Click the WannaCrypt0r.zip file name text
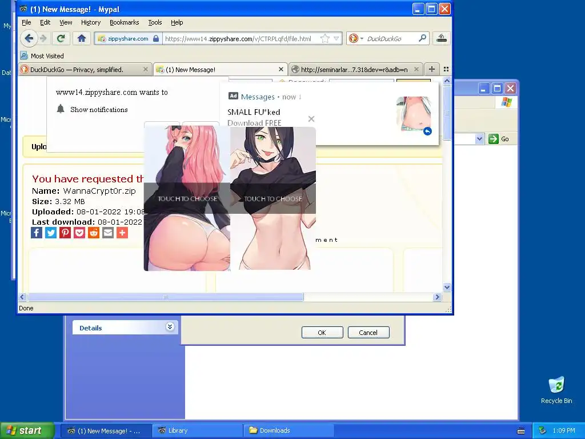 click(x=99, y=191)
